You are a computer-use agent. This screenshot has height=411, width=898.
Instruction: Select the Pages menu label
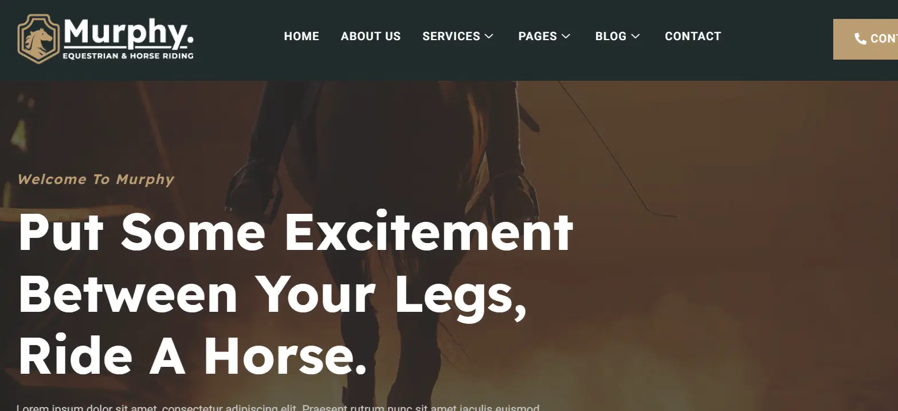pyautogui.click(x=538, y=36)
